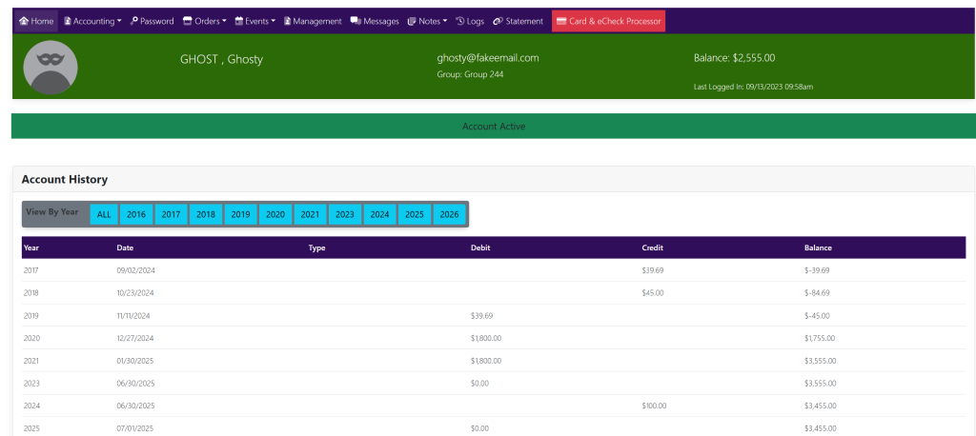Open Statement via the chain-link icon
The height and width of the screenshot is (436, 976).
tap(498, 21)
